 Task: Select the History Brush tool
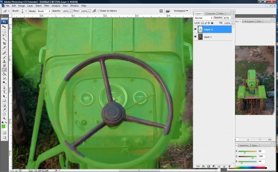pos(4,65)
